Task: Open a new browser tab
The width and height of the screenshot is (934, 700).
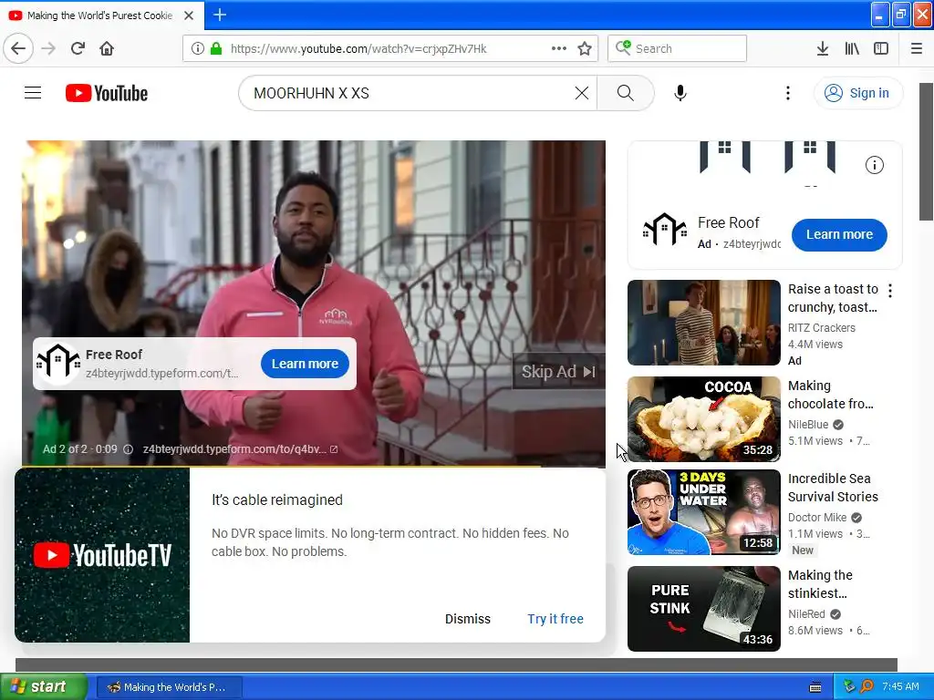Action: coord(219,15)
